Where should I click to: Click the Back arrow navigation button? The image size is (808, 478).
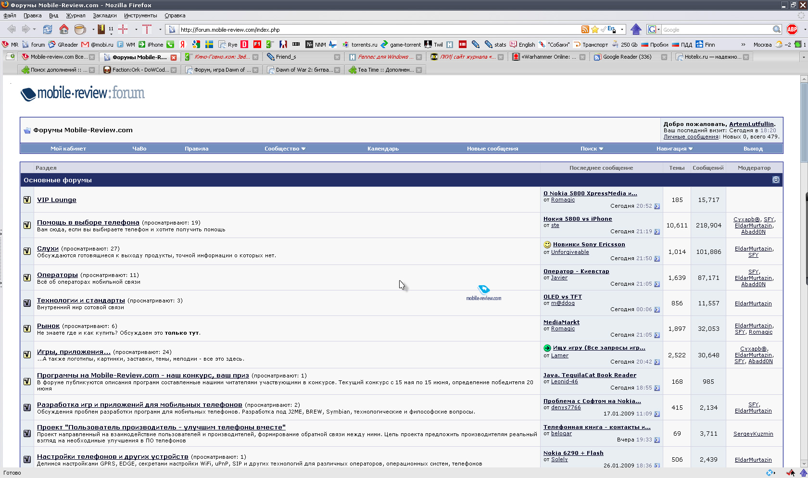pos(12,29)
